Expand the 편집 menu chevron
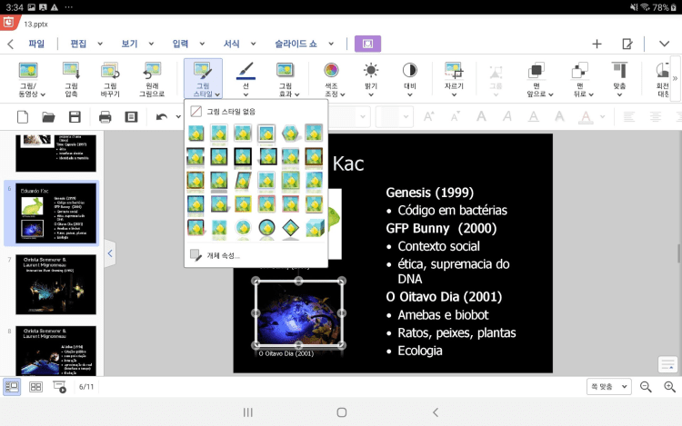 click(x=100, y=44)
